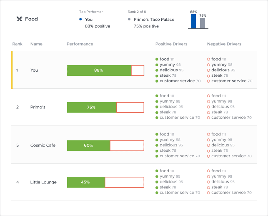268x216 pixels.
Task: Click the blue dot beside top performer You
Action: 80,19
